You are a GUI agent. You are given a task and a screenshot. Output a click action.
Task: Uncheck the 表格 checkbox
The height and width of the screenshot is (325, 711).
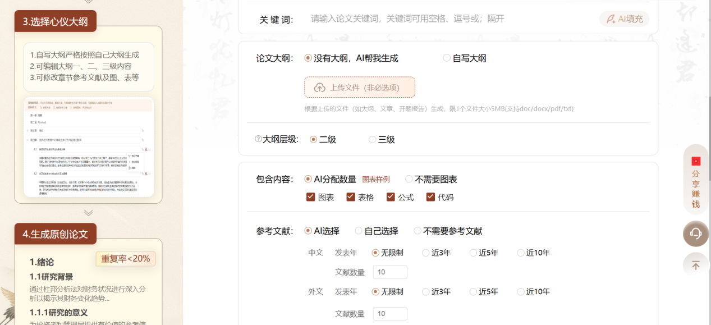[x=351, y=197]
